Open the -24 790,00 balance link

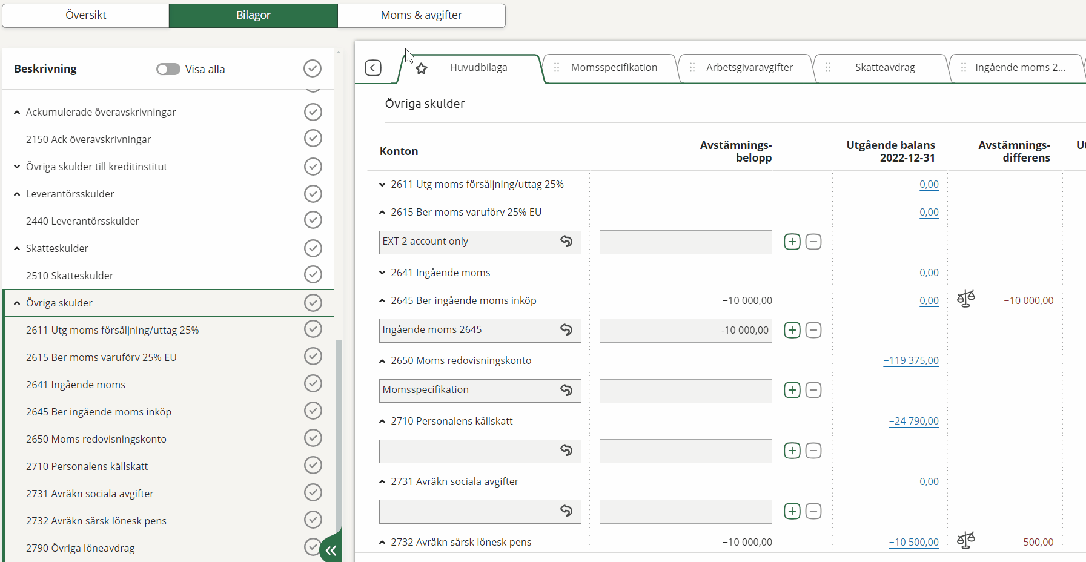[x=913, y=421]
